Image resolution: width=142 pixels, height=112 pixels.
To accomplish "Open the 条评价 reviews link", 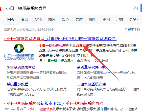I will point(101,60).
